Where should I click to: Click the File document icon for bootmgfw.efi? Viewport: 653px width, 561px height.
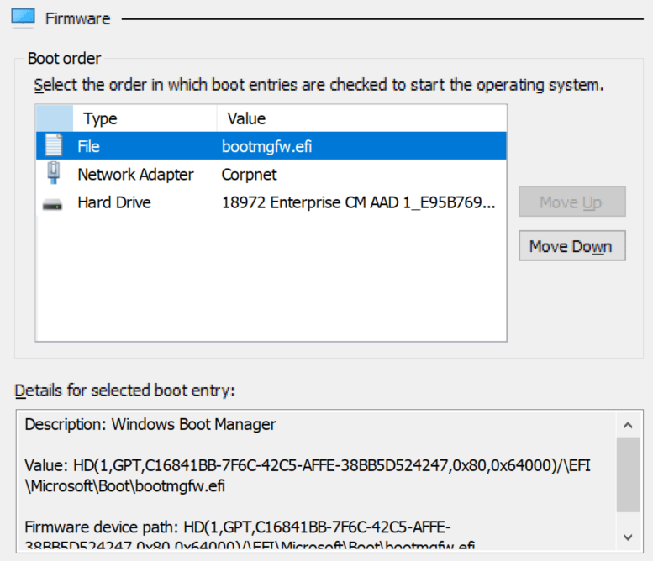53,145
